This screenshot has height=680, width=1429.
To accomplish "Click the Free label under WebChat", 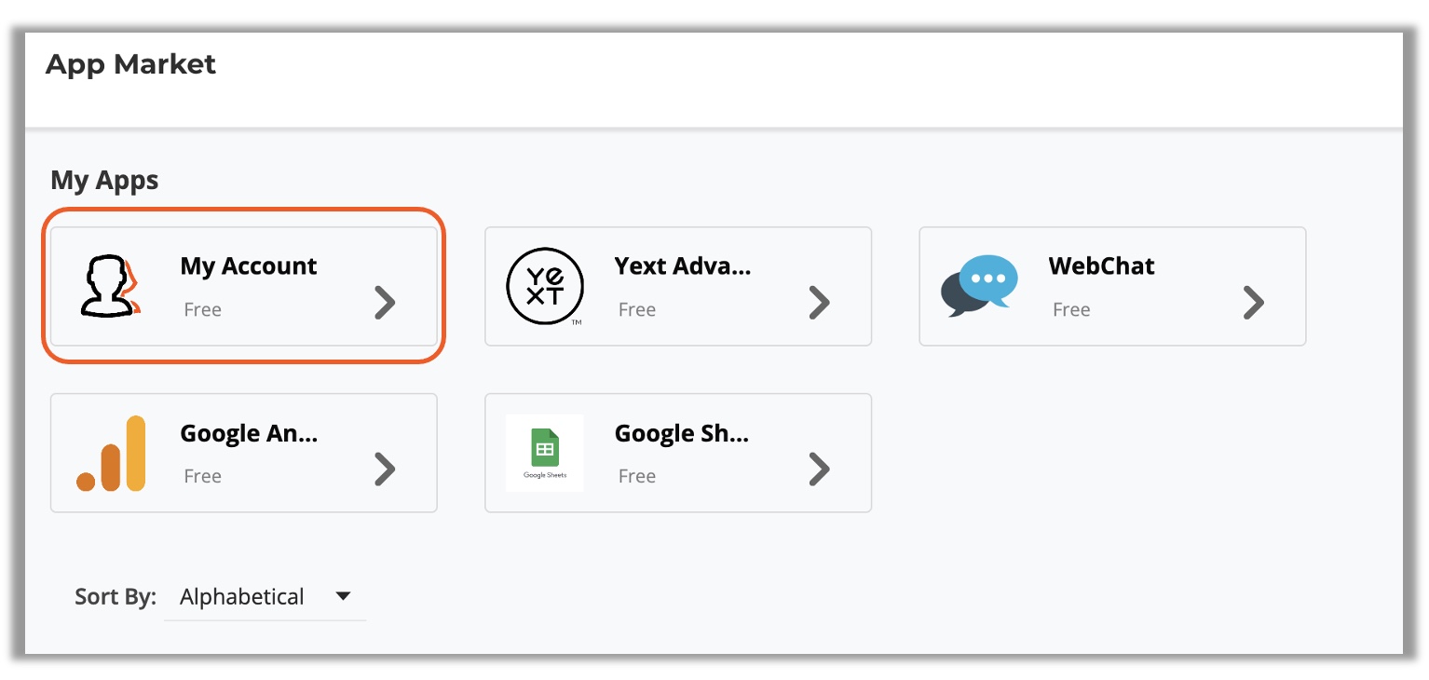I will (x=1071, y=309).
